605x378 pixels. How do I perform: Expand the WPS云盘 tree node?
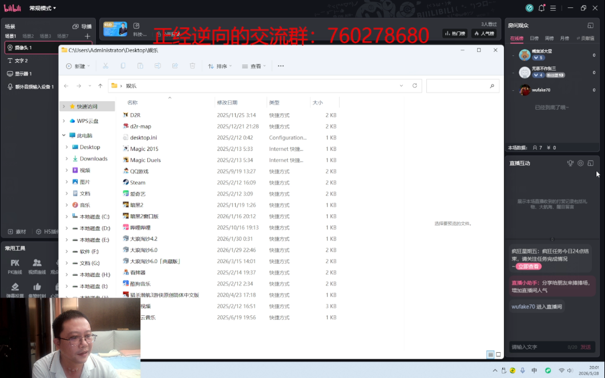[64, 121]
